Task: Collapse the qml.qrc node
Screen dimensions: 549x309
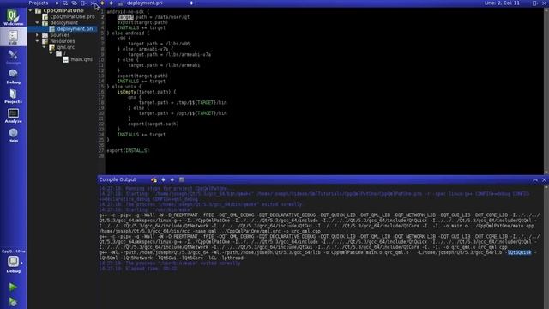Action: pos(45,47)
